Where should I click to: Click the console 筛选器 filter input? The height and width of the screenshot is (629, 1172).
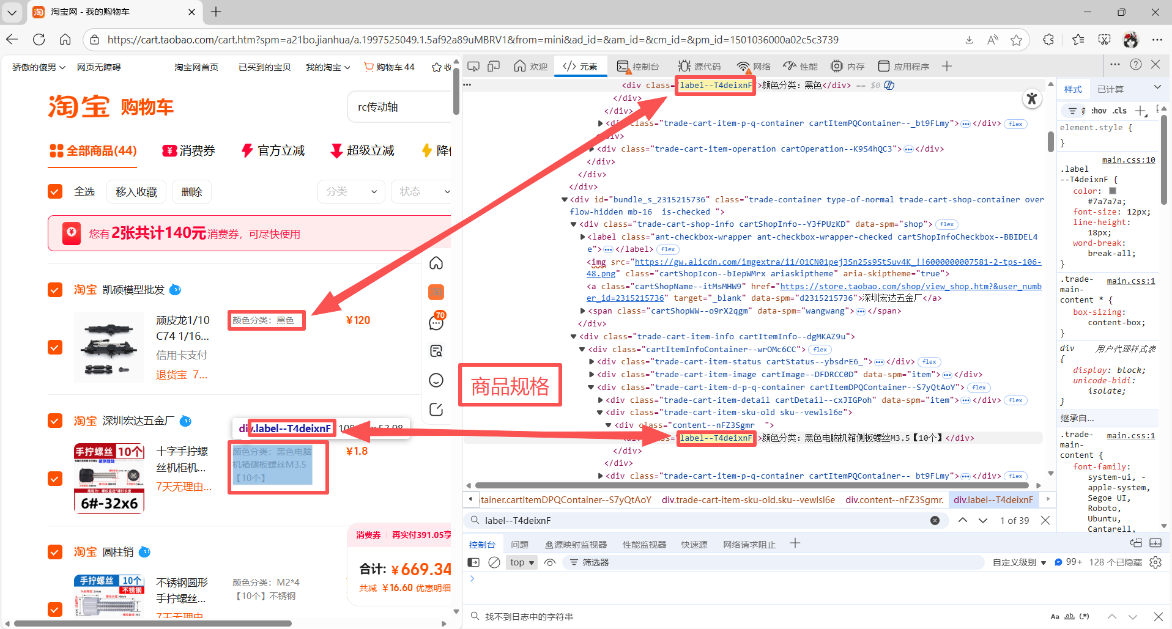tap(774, 562)
